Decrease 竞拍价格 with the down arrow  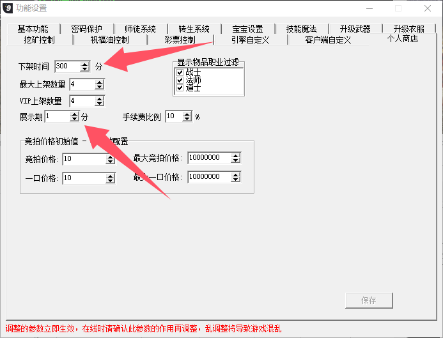click(x=110, y=162)
